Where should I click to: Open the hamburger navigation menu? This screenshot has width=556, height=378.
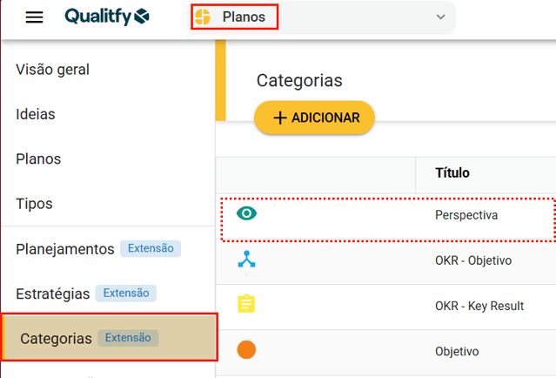(34, 17)
